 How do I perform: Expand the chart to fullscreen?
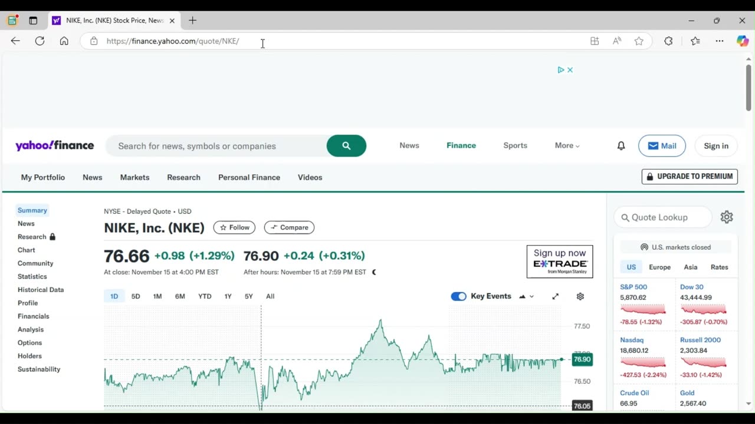coord(555,296)
